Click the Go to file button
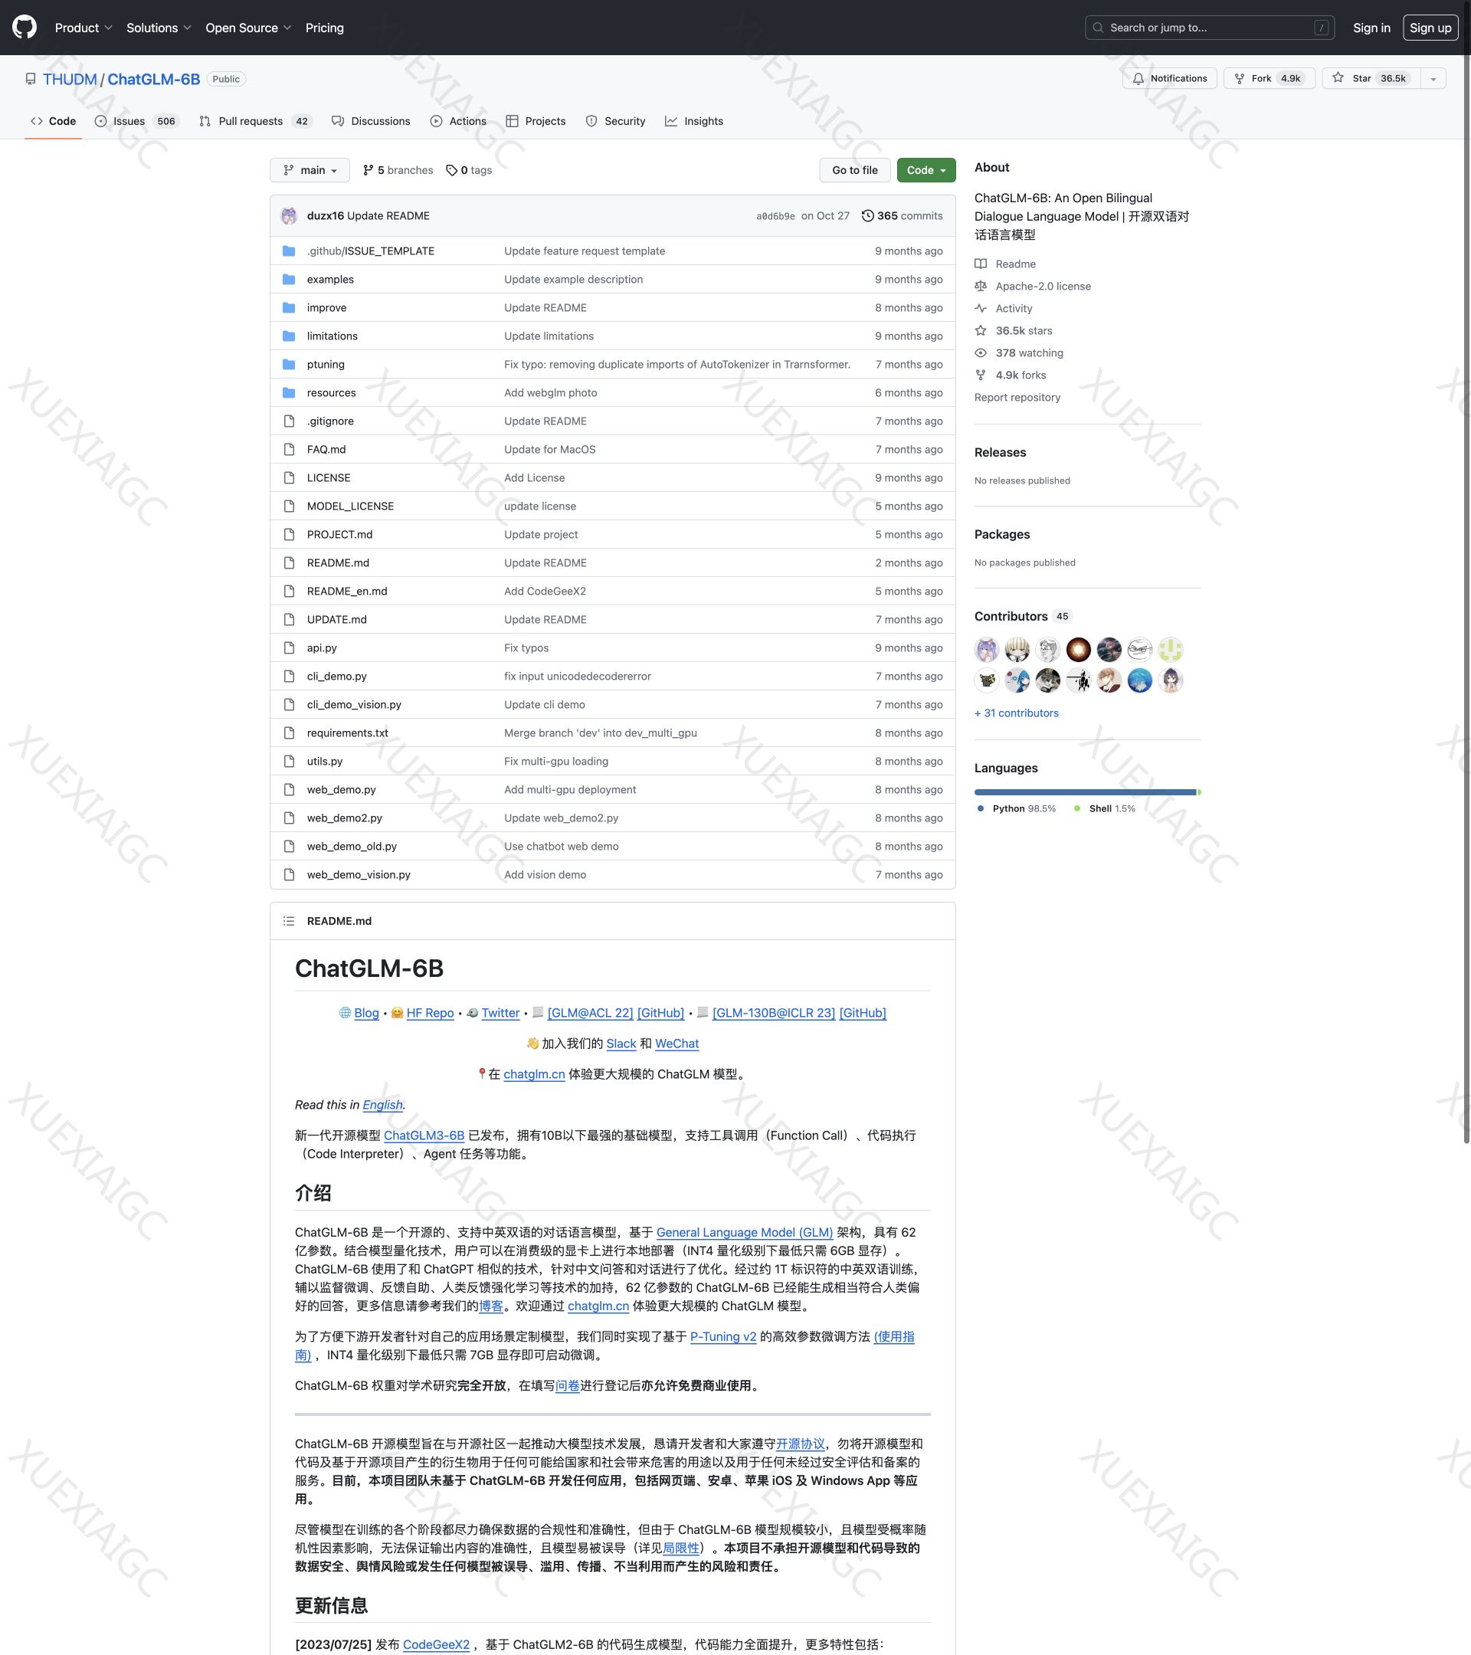This screenshot has width=1471, height=1655. click(x=854, y=170)
